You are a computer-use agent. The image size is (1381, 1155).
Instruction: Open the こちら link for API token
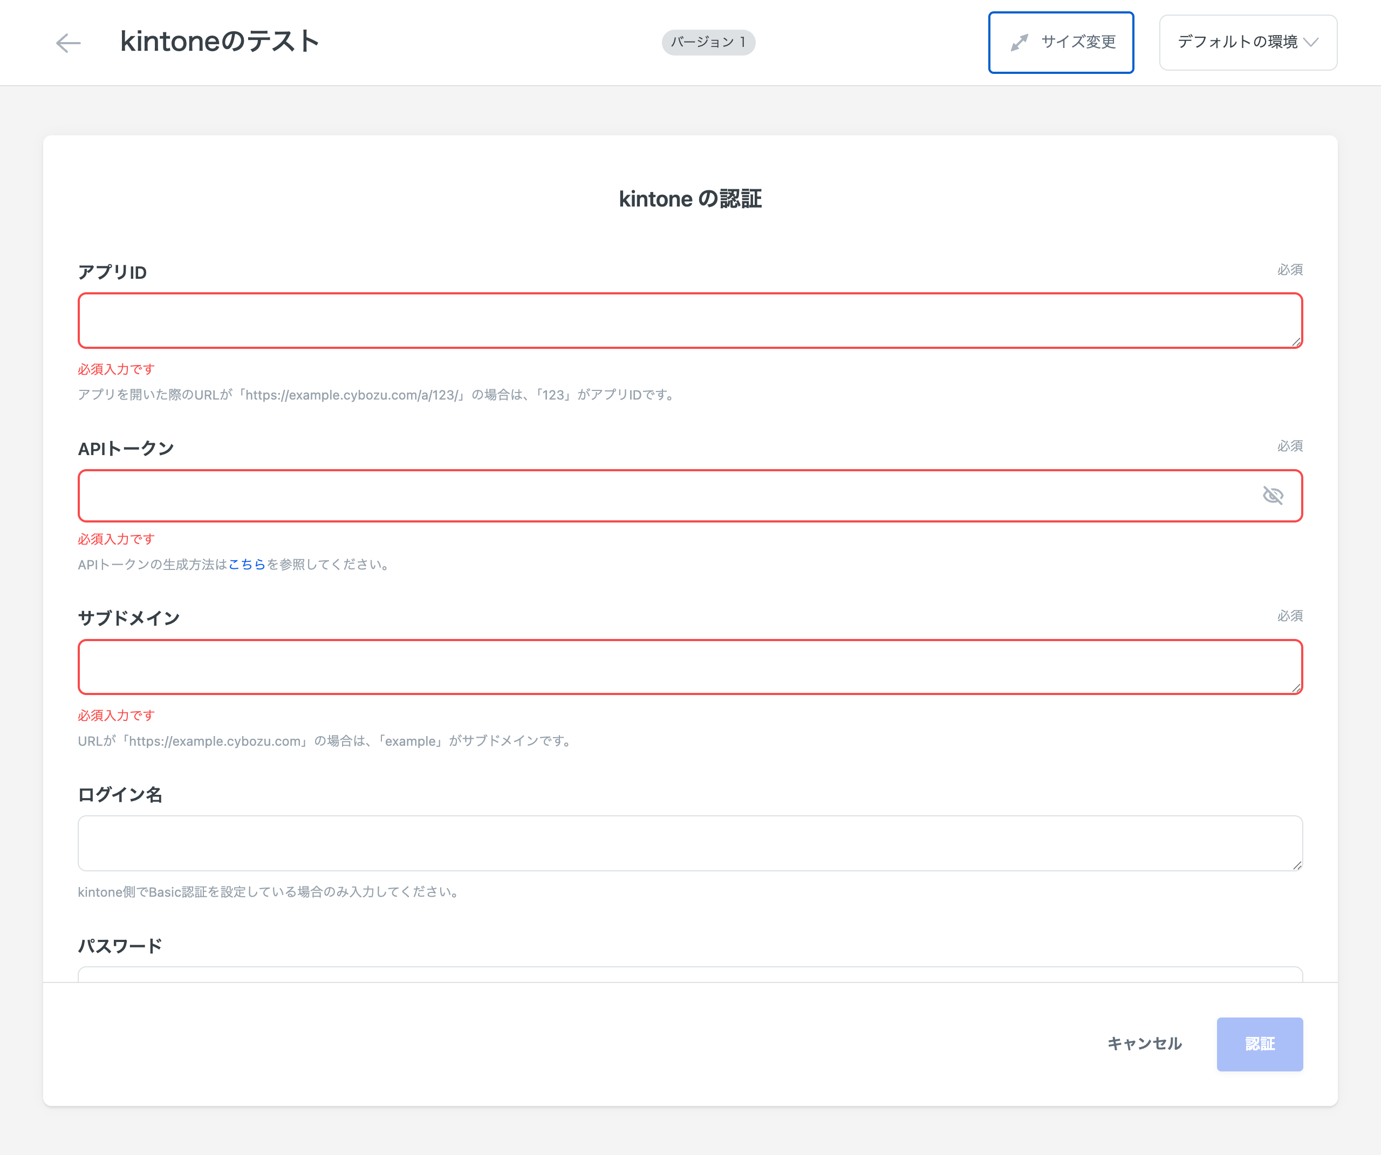pos(247,565)
